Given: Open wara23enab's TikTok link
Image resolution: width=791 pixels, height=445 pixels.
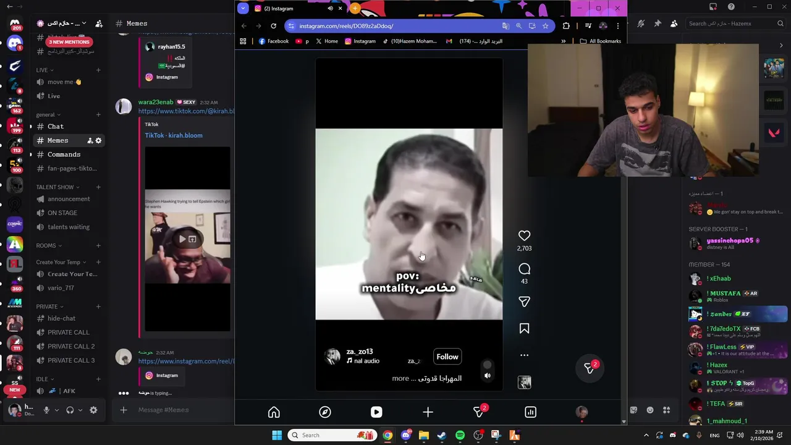Looking at the screenshot, I should click(186, 111).
